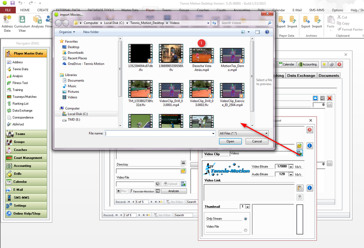
Task: Click Cancel in the import dialog
Action: 257,142
